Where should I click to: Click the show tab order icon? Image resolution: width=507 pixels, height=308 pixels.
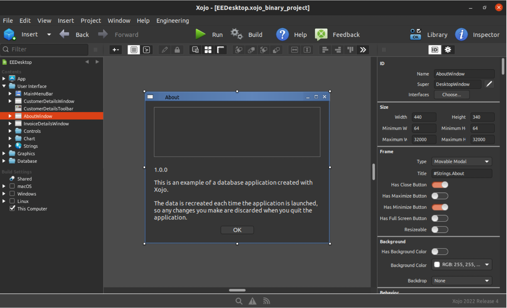coord(195,50)
